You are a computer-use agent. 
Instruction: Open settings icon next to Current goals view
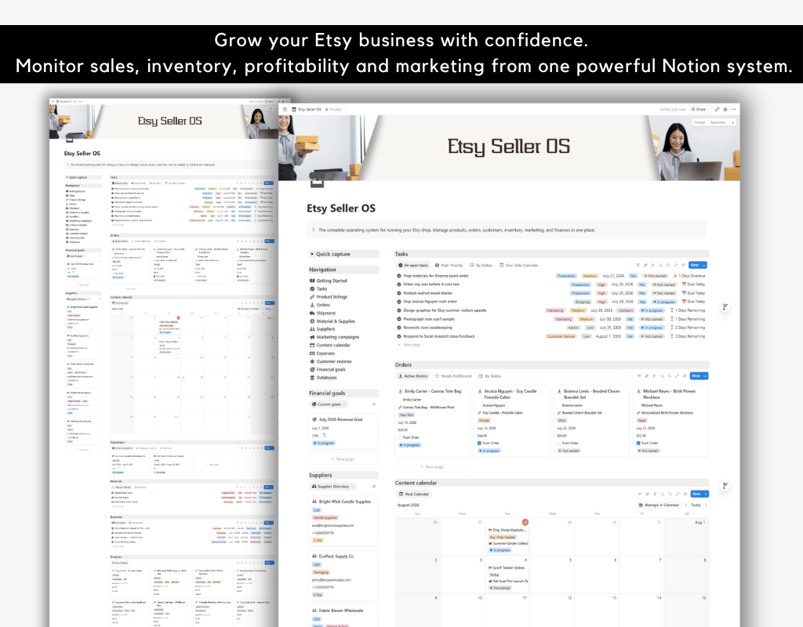pyautogui.click(x=374, y=404)
